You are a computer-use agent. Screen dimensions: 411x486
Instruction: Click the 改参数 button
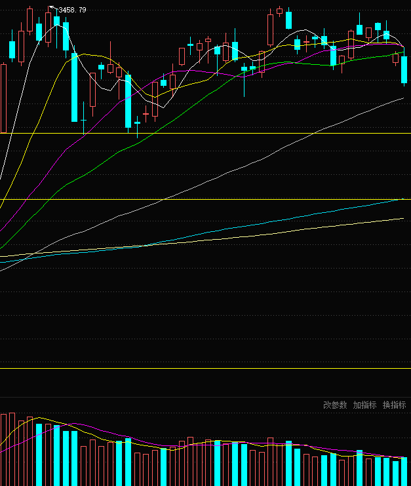[335, 405]
